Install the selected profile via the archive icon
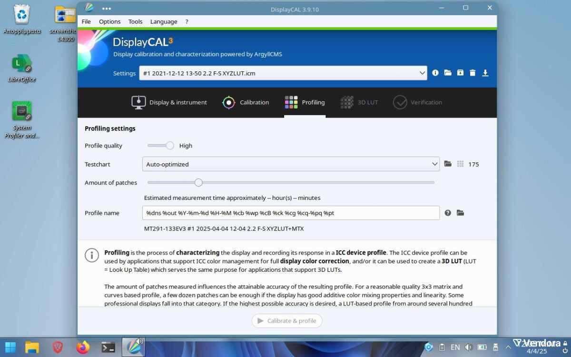 tap(460, 73)
